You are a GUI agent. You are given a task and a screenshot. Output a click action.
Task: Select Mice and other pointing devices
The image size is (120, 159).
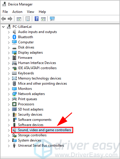42,84
